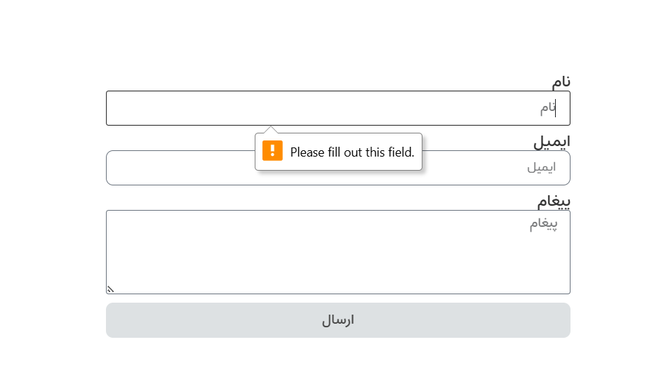
Task: Focus the پیغام message textarea
Action: pyautogui.click(x=338, y=252)
